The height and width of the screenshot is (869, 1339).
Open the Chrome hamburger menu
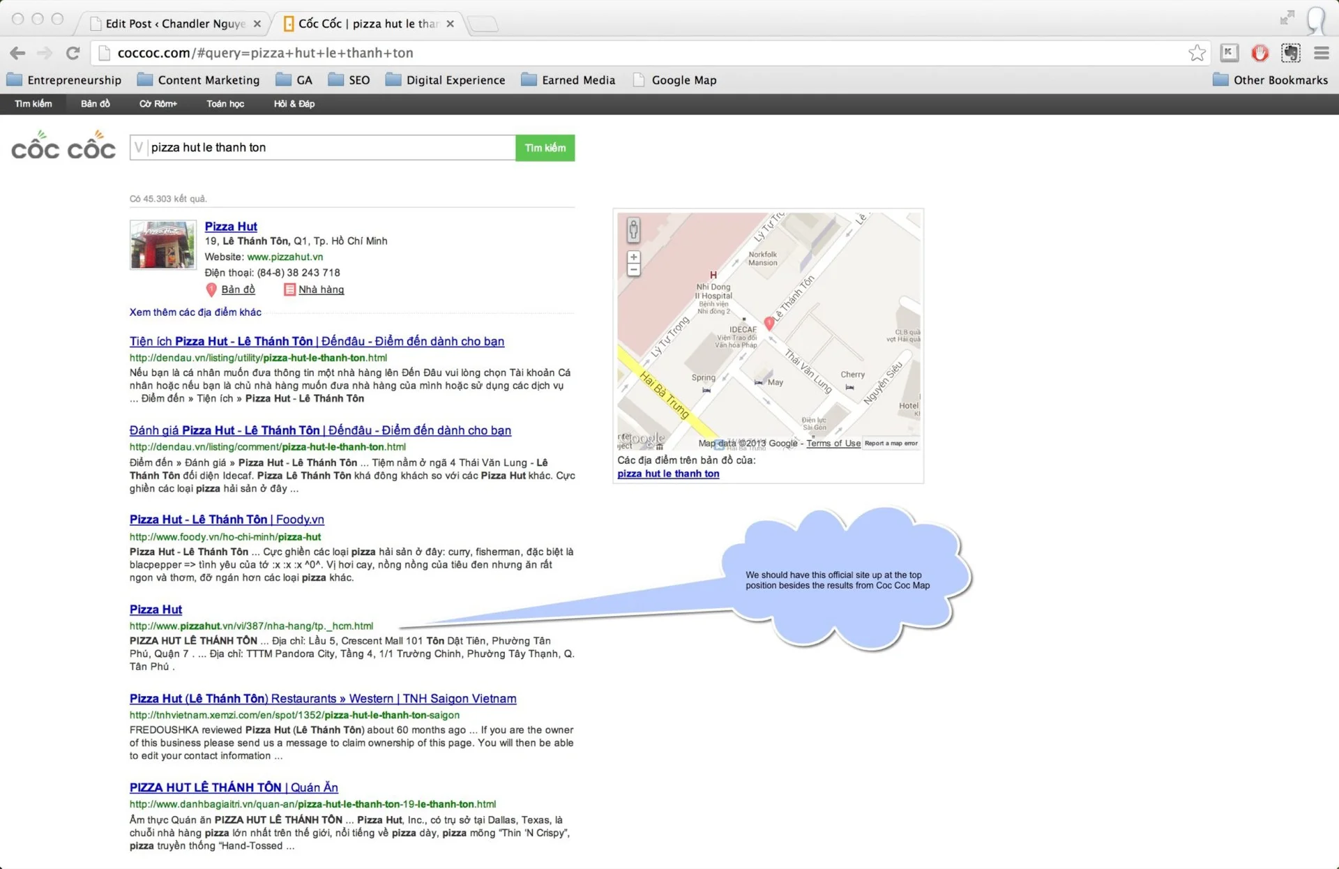point(1321,53)
